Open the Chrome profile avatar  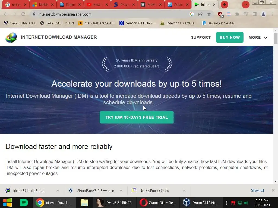[263, 14]
